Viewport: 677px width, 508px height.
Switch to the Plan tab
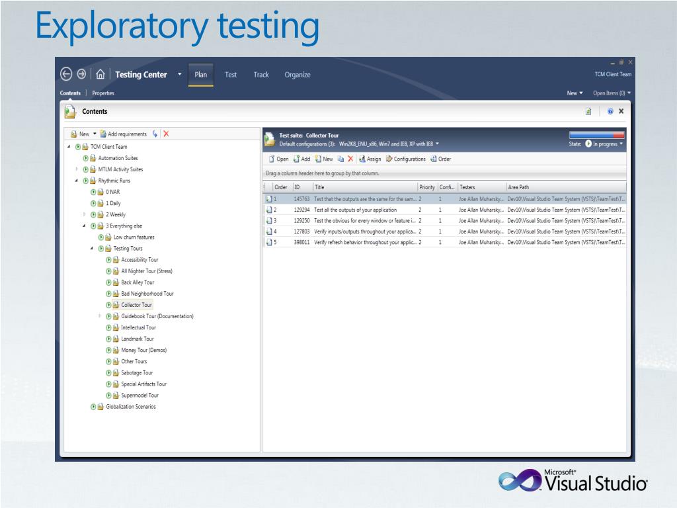(201, 75)
